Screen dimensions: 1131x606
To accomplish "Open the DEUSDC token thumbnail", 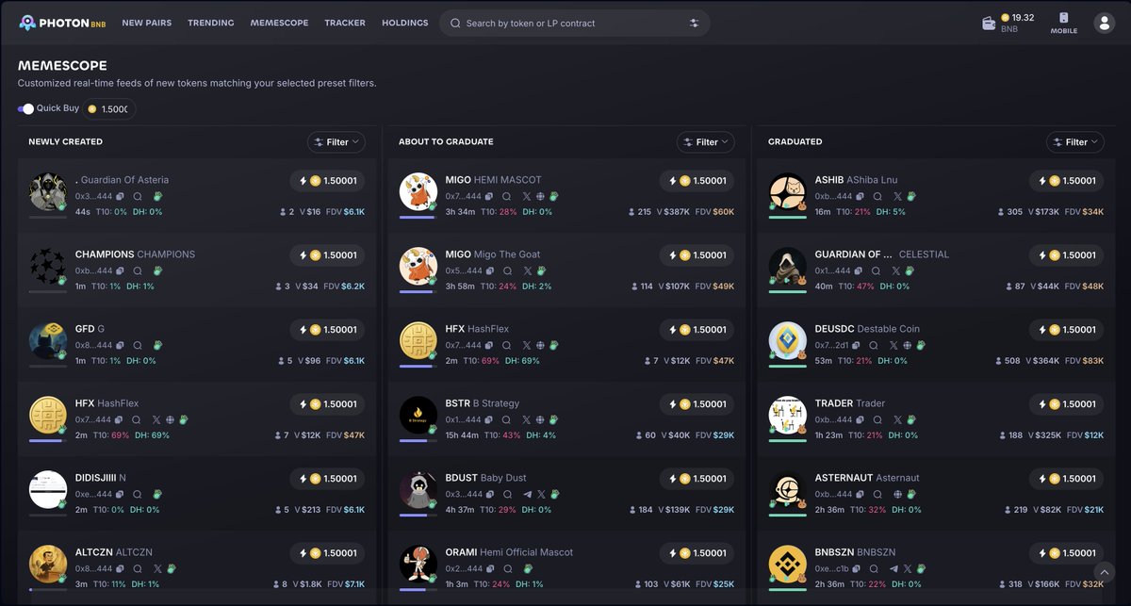I will pyautogui.click(x=787, y=341).
